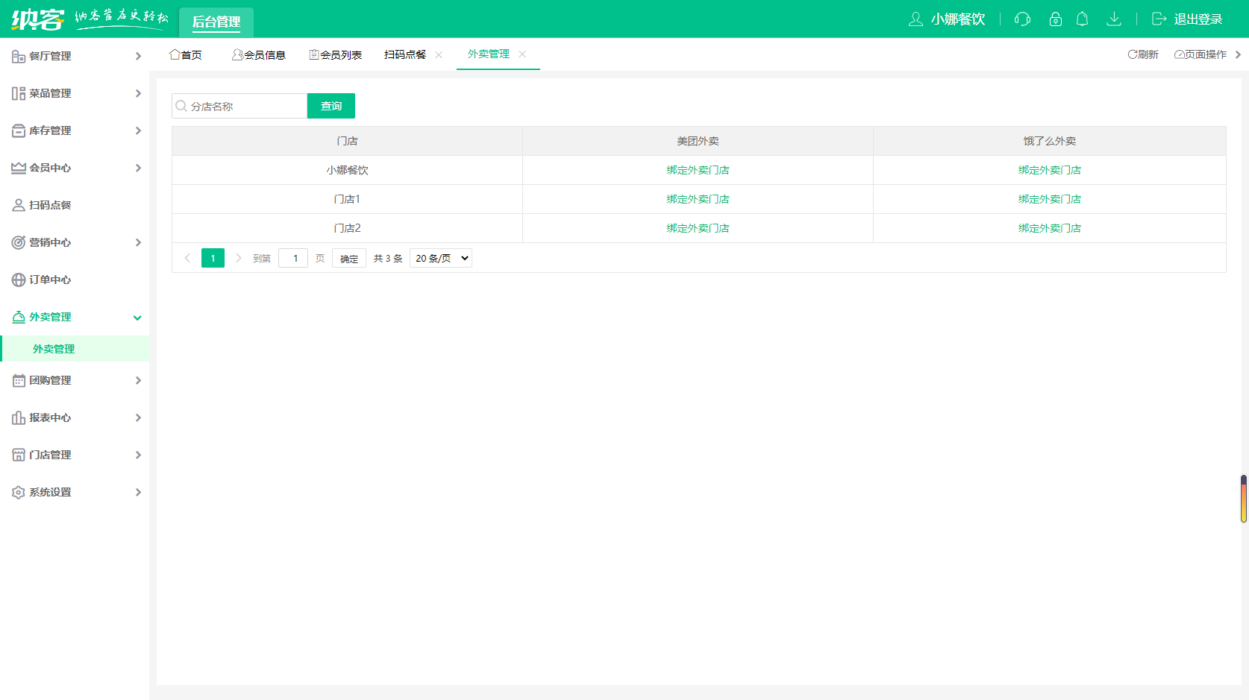Open the 20 条/页 page size dropdown

coord(441,259)
